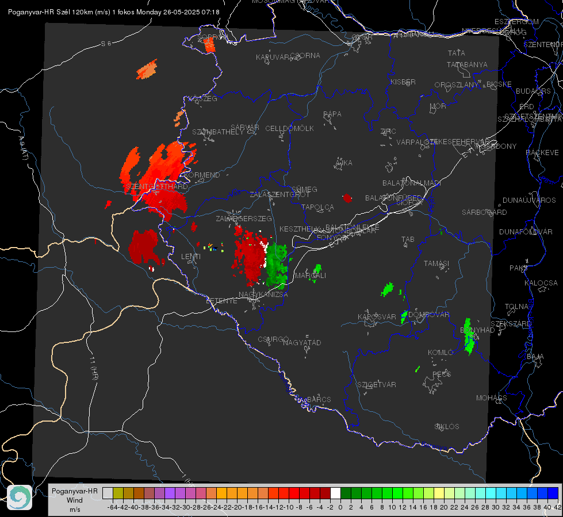Select the DUNAFÖLDVÁR label
563x517 pixels.
(526, 232)
